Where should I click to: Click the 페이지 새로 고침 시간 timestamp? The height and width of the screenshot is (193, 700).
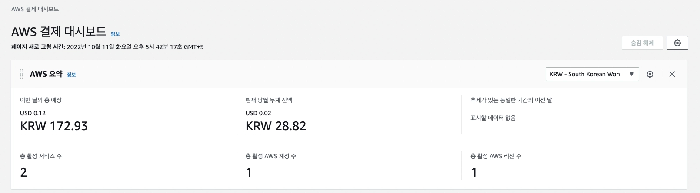pyautogui.click(x=107, y=47)
